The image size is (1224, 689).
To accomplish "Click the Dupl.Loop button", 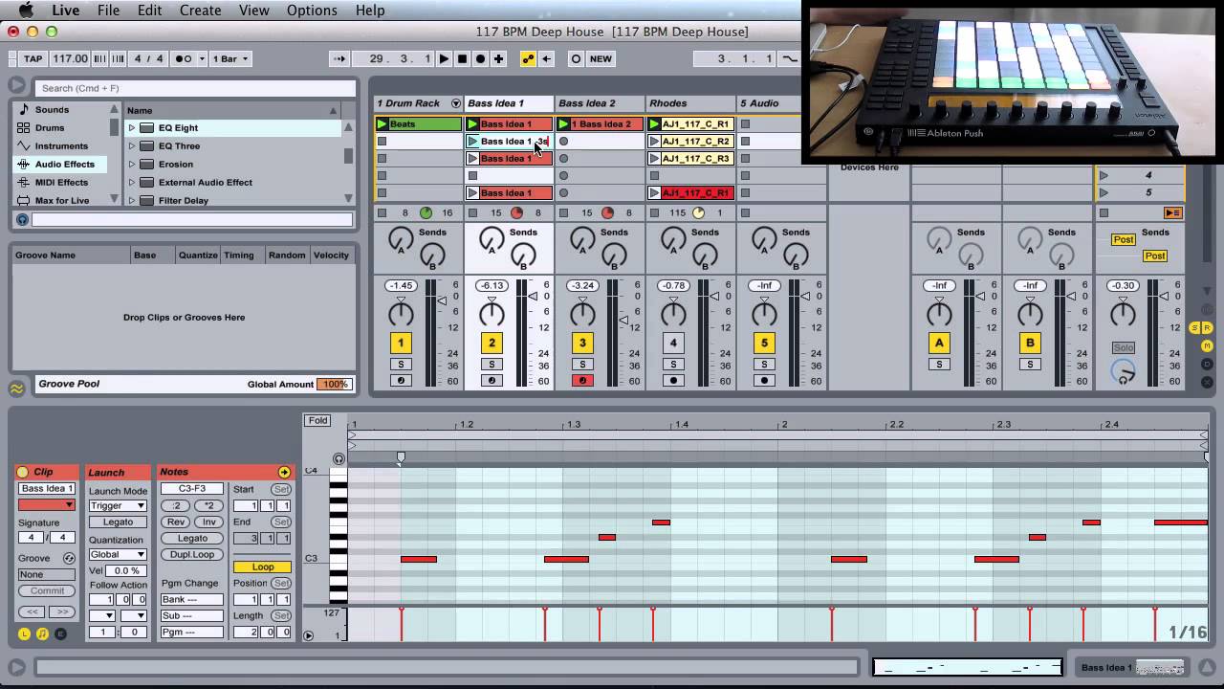I will (192, 554).
